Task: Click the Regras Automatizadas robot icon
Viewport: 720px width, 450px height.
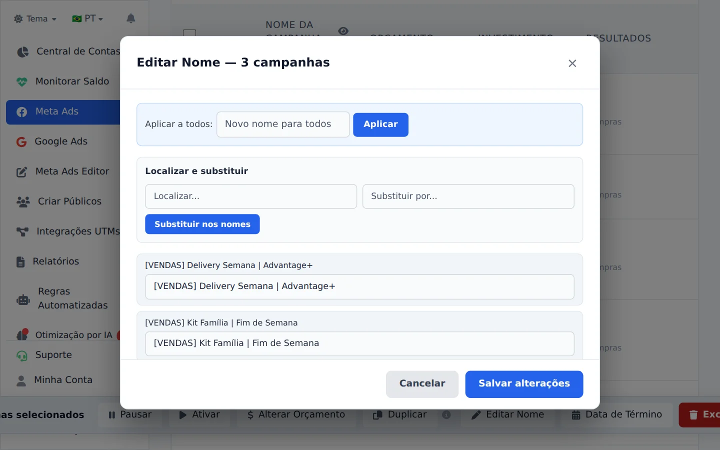Action: click(x=23, y=299)
